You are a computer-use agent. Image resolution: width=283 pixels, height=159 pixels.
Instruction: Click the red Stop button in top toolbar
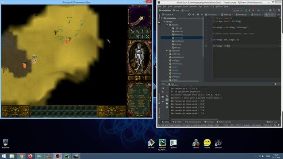[253, 11]
